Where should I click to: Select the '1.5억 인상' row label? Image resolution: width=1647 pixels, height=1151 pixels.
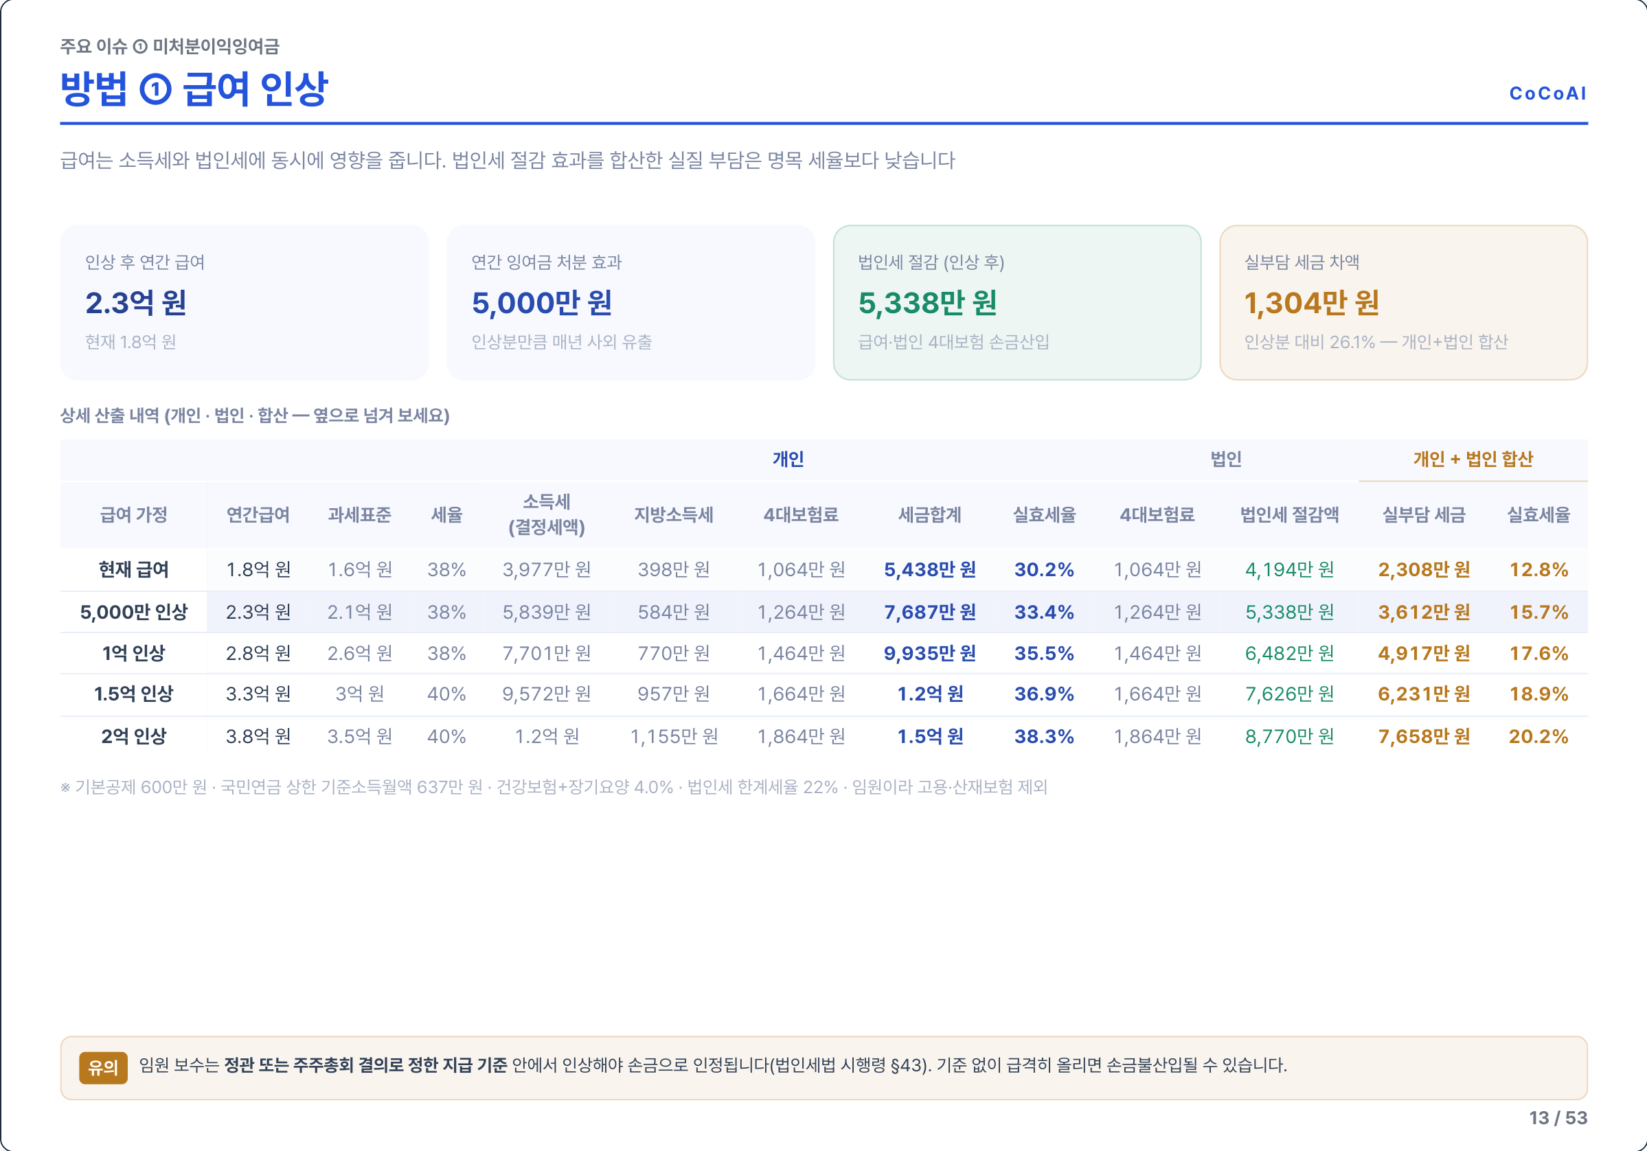tap(133, 694)
